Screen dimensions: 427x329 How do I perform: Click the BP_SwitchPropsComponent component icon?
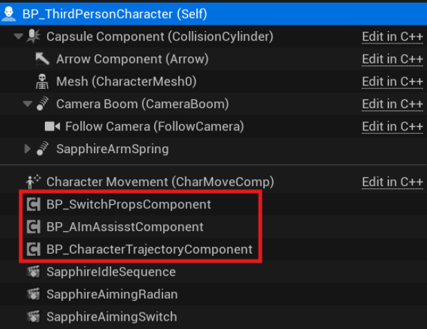point(33,204)
